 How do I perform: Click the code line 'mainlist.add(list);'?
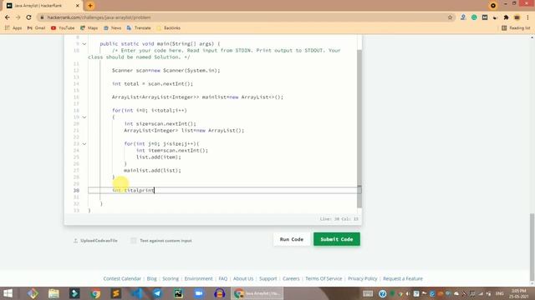pos(152,170)
